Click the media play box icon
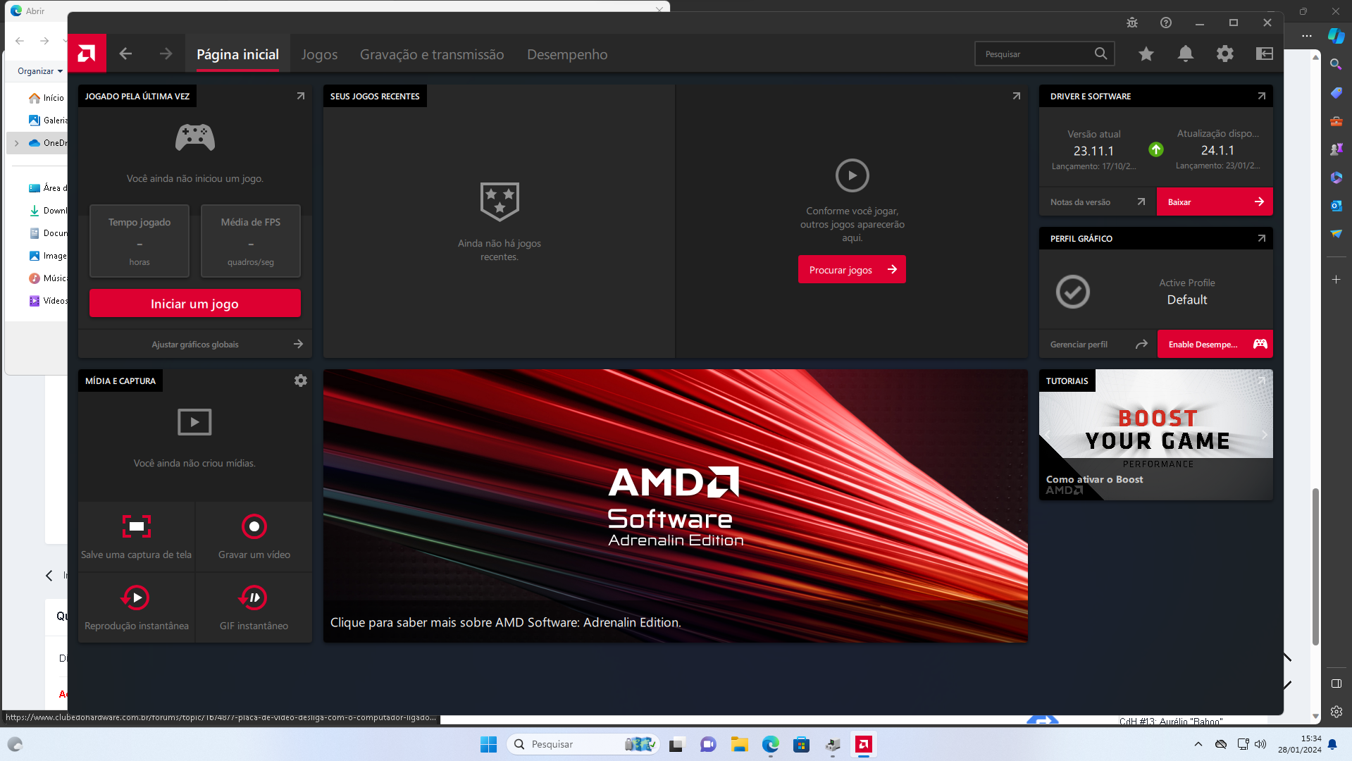The height and width of the screenshot is (761, 1352). tap(194, 422)
